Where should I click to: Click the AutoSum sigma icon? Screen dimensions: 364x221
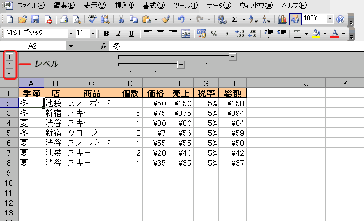click(x=235, y=19)
